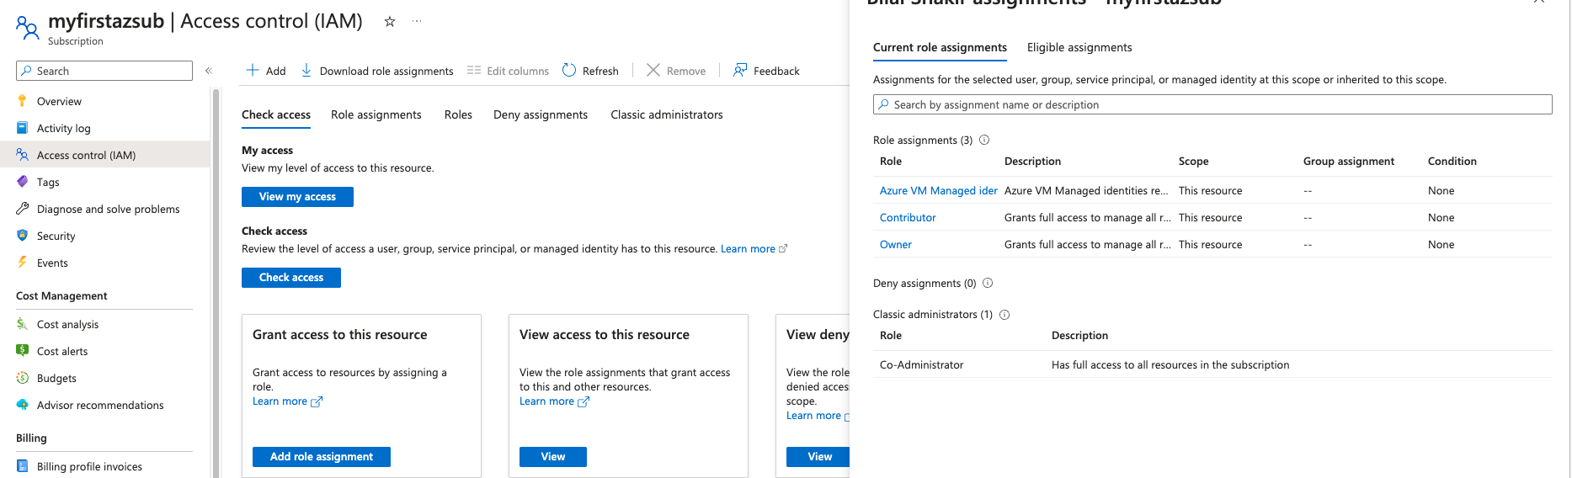This screenshot has height=478, width=1572.
Task: Open Learn more link in Grant access card
Action: coord(287,401)
